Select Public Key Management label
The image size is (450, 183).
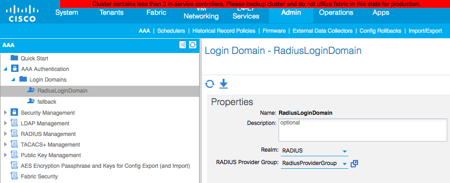[x=51, y=155]
